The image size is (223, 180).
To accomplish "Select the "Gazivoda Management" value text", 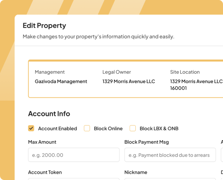I will [x=61, y=82].
